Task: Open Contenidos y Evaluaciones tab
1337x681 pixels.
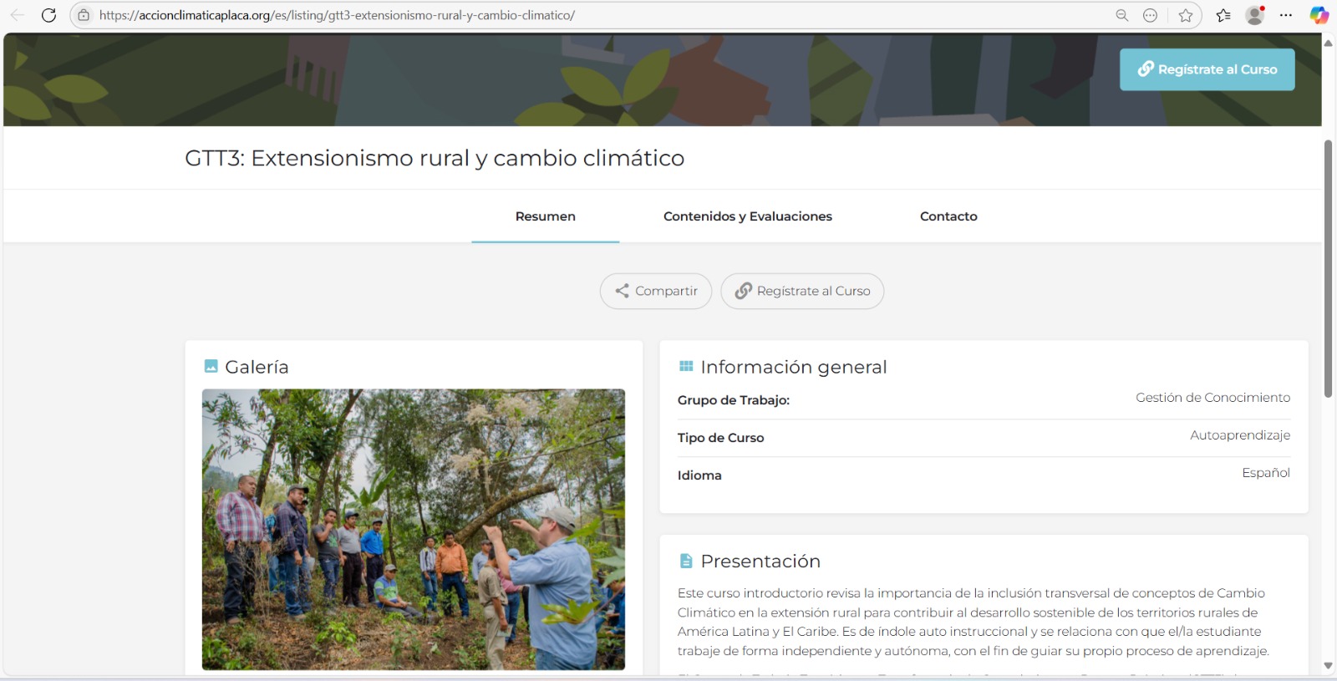Action: (x=747, y=216)
